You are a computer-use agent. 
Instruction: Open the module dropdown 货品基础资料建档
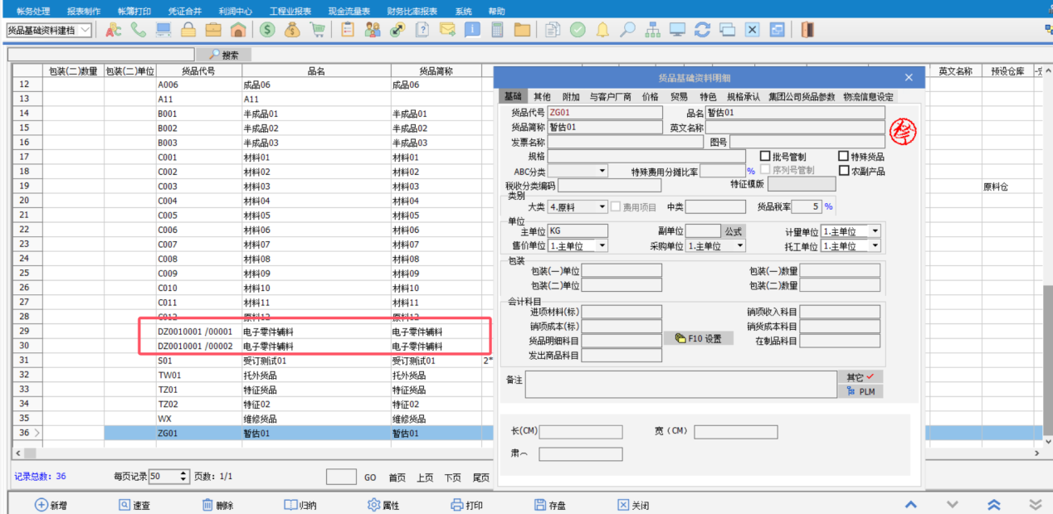[x=85, y=30]
